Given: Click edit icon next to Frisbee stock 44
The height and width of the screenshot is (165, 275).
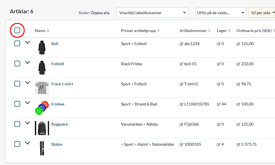Looking at the screenshot, I should [219, 104].
